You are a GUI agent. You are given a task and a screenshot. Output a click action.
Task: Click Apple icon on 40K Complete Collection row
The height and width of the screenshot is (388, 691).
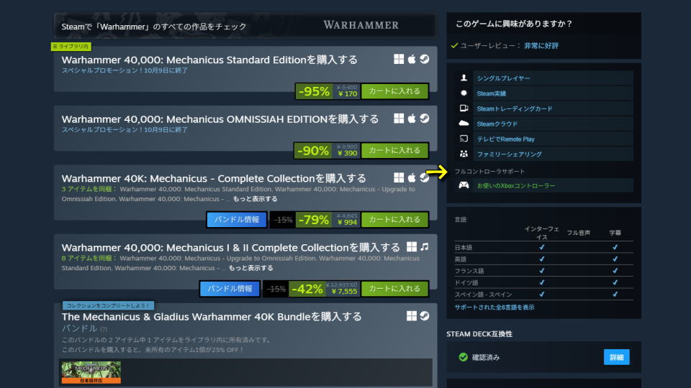[412, 177]
